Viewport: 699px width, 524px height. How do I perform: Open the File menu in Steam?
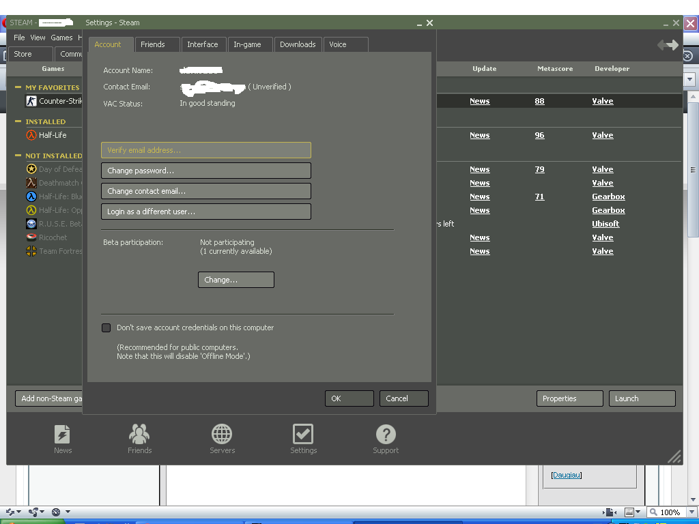tap(19, 38)
